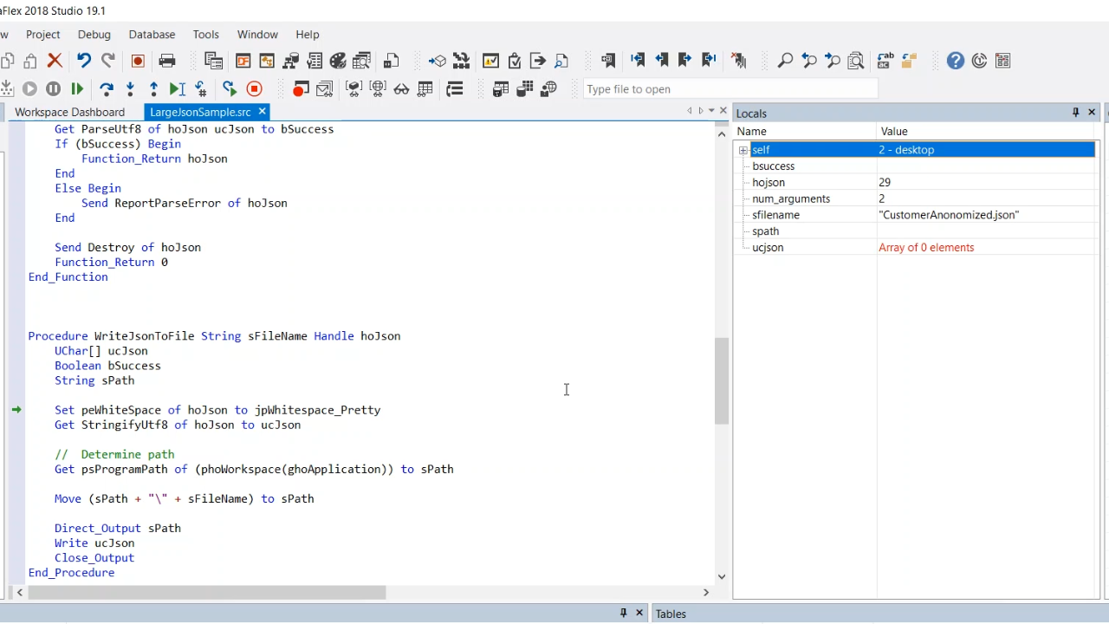The height and width of the screenshot is (624, 1109).
Task: Toggle the pin on the Locals panel
Action: [1075, 113]
